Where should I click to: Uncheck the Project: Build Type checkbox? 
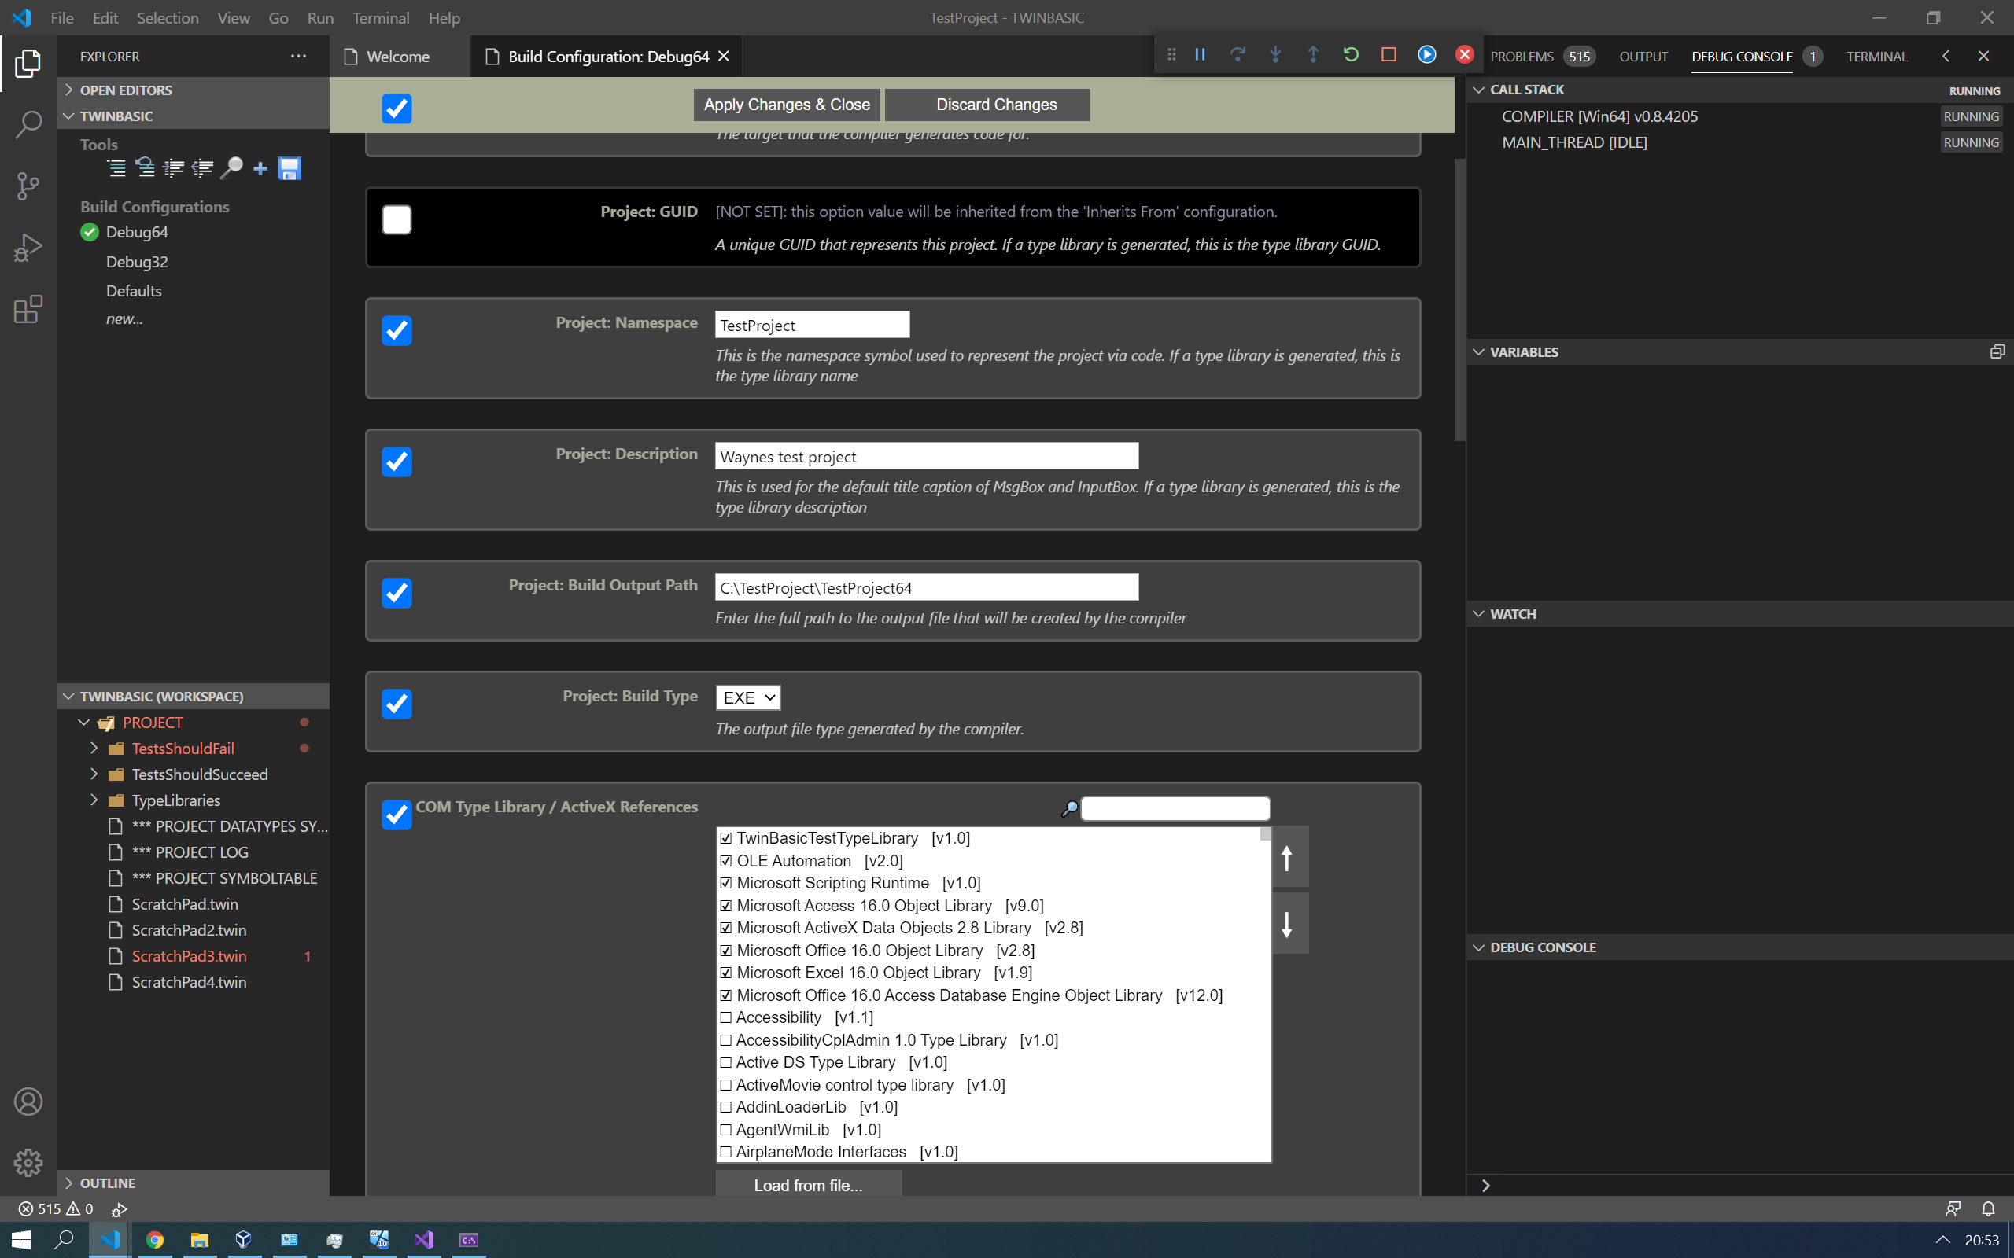pyautogui.click(x=397, y=704)
